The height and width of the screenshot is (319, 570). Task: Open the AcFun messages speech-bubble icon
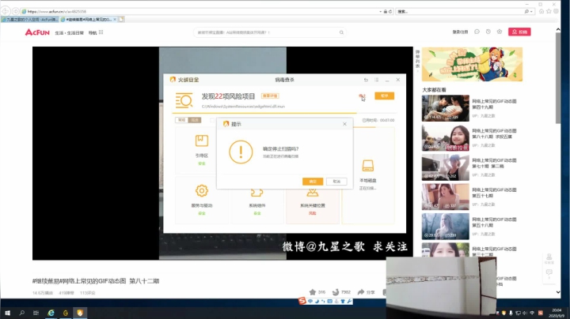pyautogui.click(x=477, y=32)
